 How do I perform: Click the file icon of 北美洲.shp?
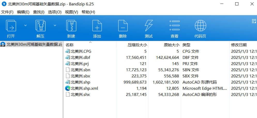pyautogui.click(x=67, y=82)
